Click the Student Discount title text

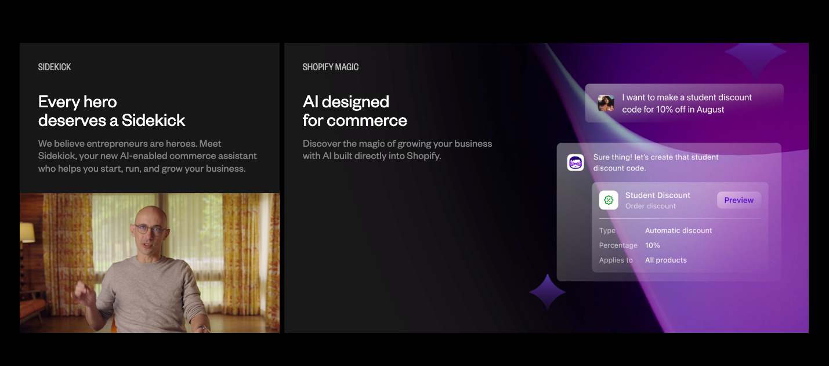click(x=657, y=195)
